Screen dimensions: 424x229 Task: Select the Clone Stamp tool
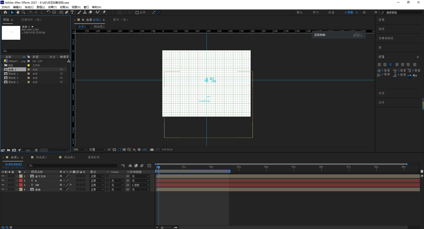(x=85, y=13)
